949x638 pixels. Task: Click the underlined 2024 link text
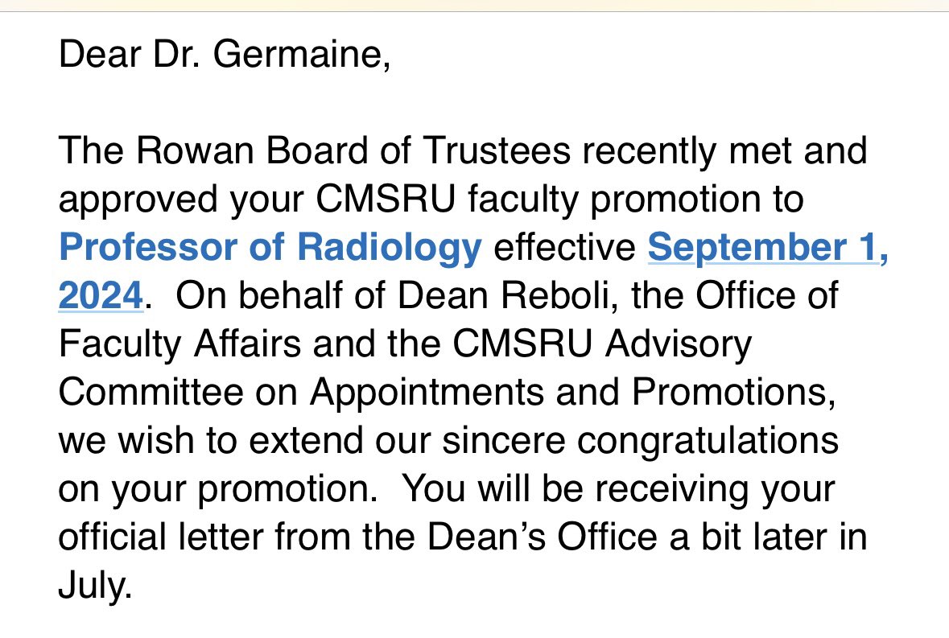tap(101, 296)
